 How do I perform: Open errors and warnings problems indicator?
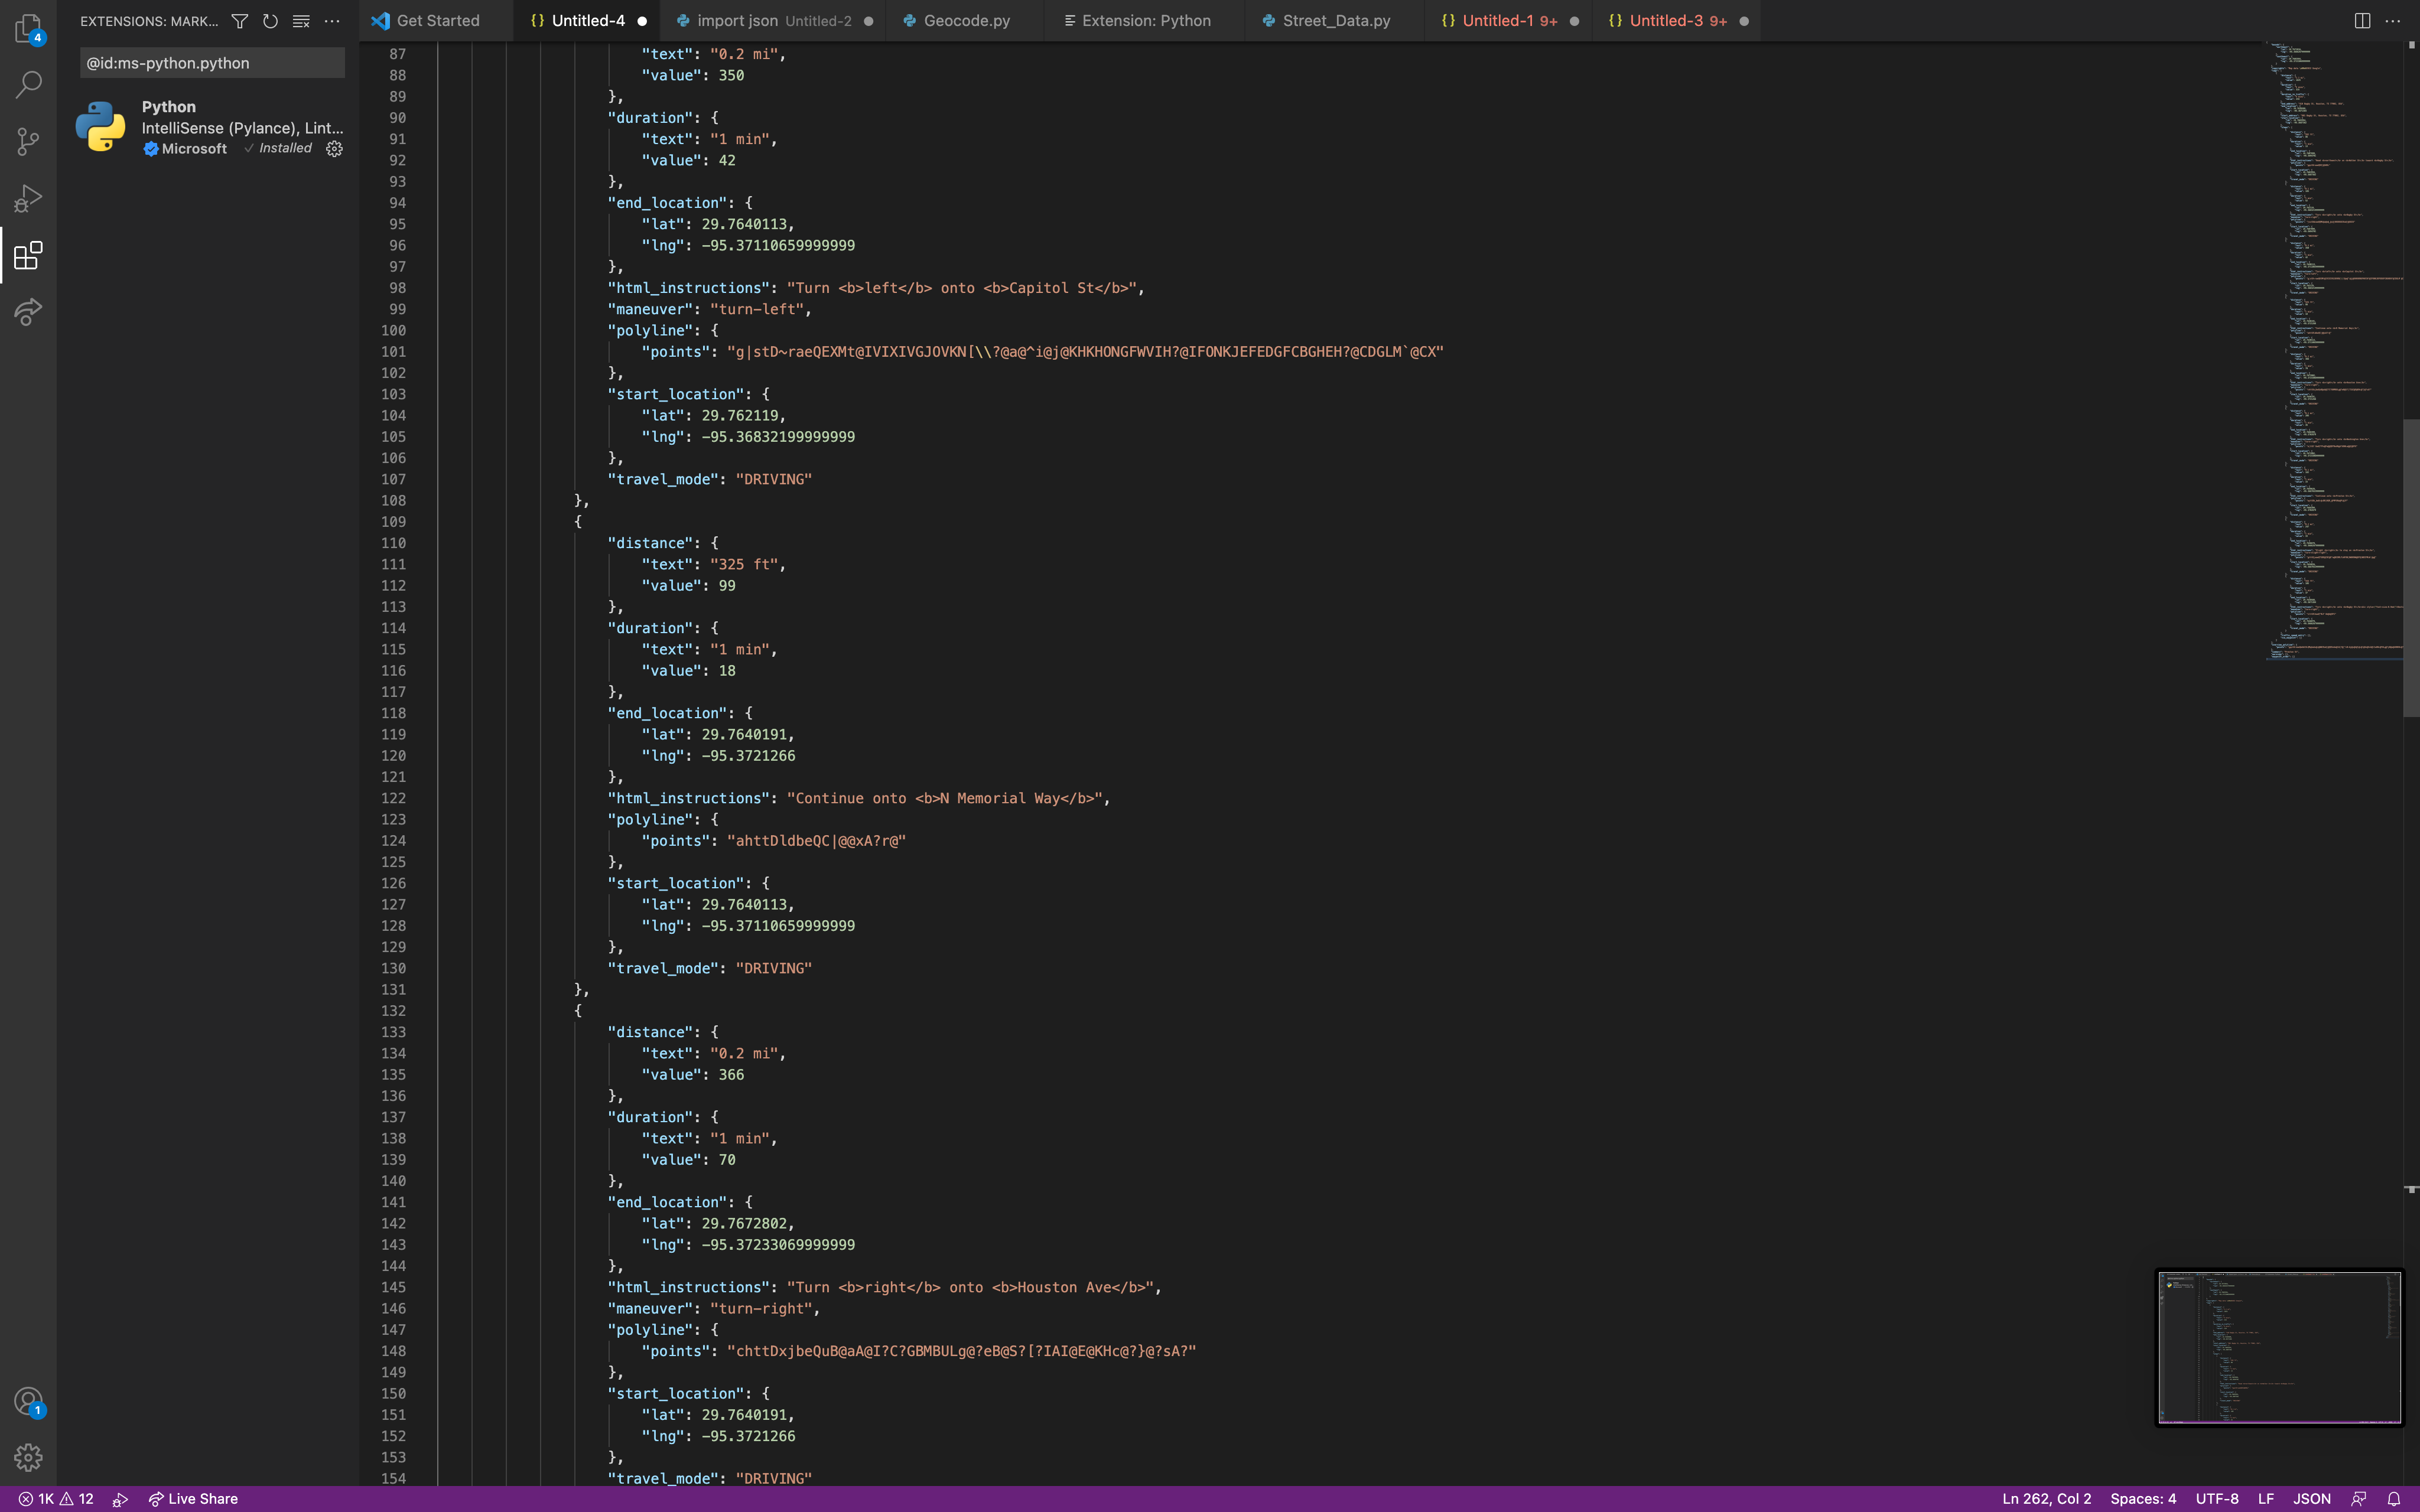coord(56,1498)
